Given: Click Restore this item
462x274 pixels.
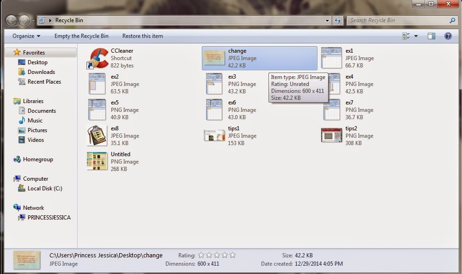Looking at the screenshot, I should [143, 36].
